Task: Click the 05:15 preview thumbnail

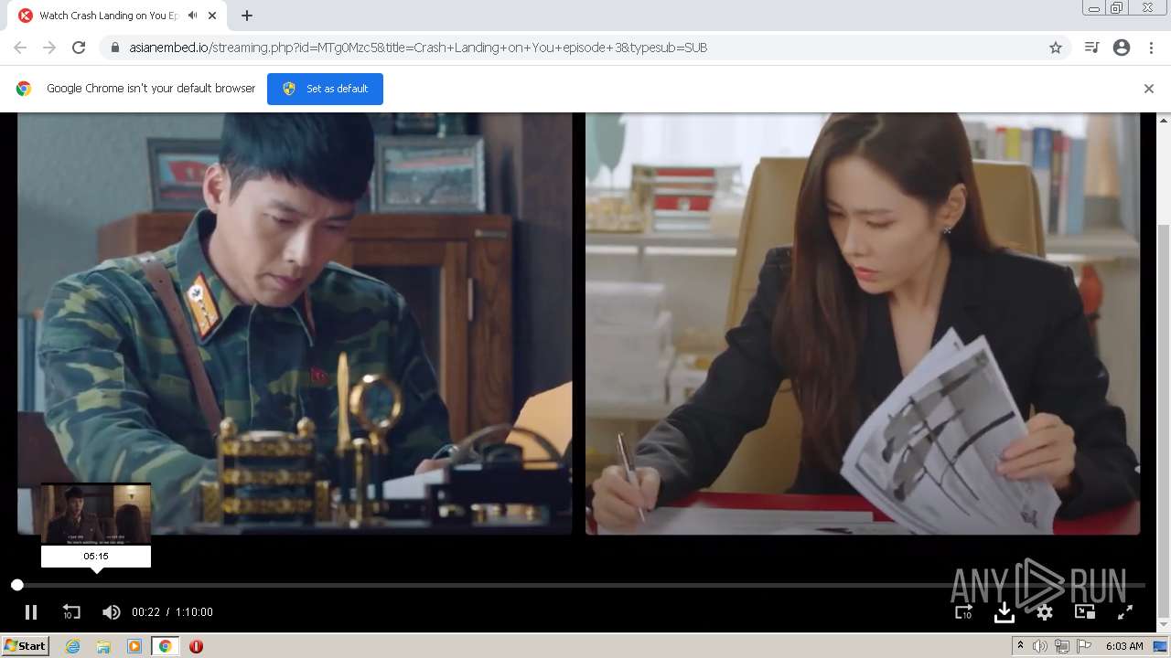Action: click(x=96, y=514)
